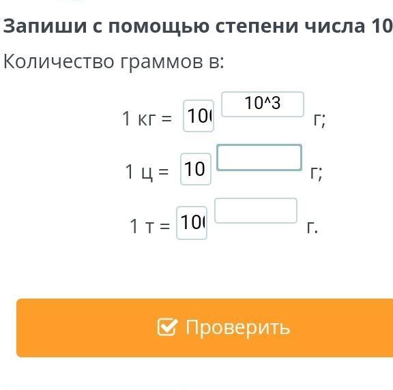Click the '1 т =' label
The width and height of the screenshot is (393, 390).
[x=150, y=226]
